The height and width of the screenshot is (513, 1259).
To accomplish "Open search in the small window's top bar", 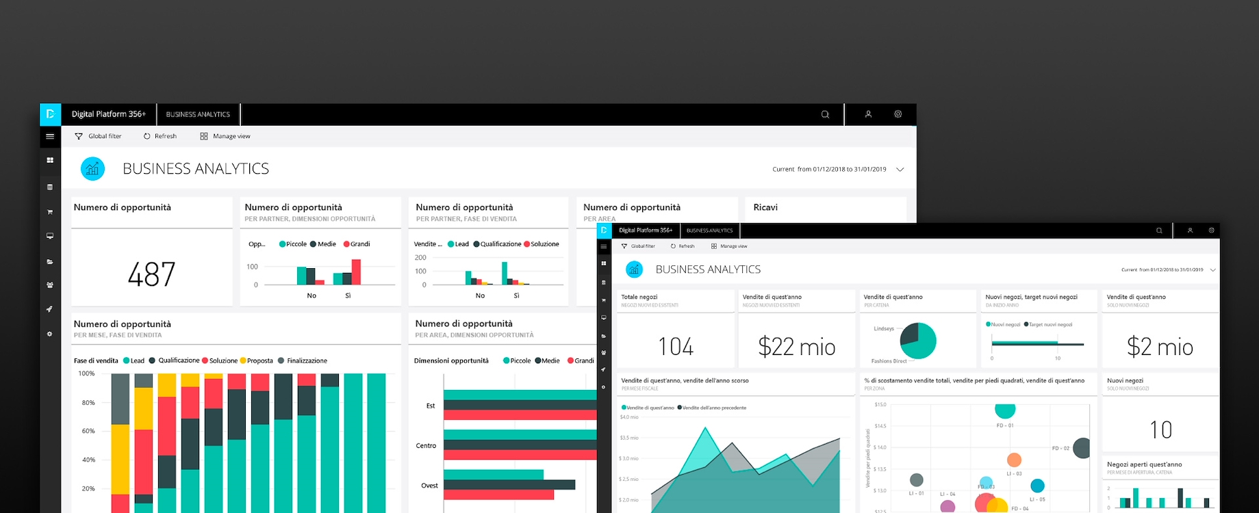I will tap(1159, 231).
